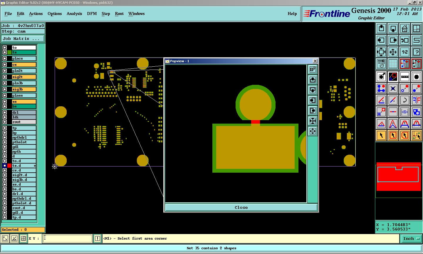Select the mirror F tool
Screen dimensions: 423x254
417,100
